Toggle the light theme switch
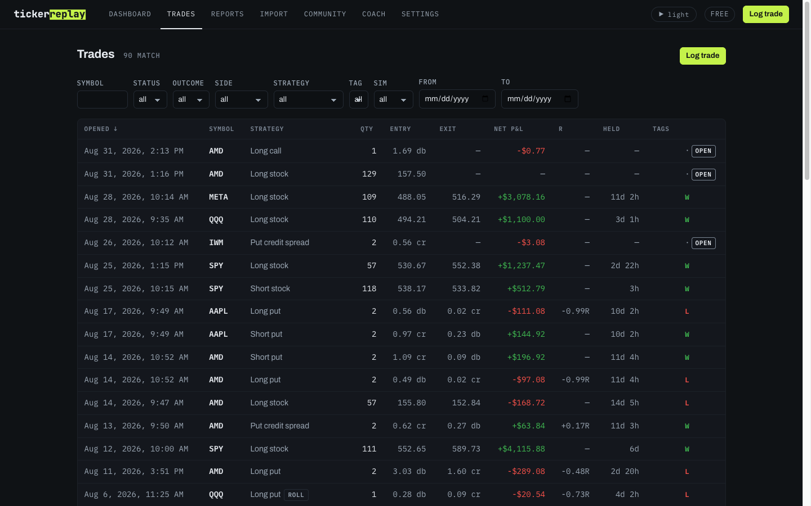Screen dimensions: 811x506 (674, 14)
